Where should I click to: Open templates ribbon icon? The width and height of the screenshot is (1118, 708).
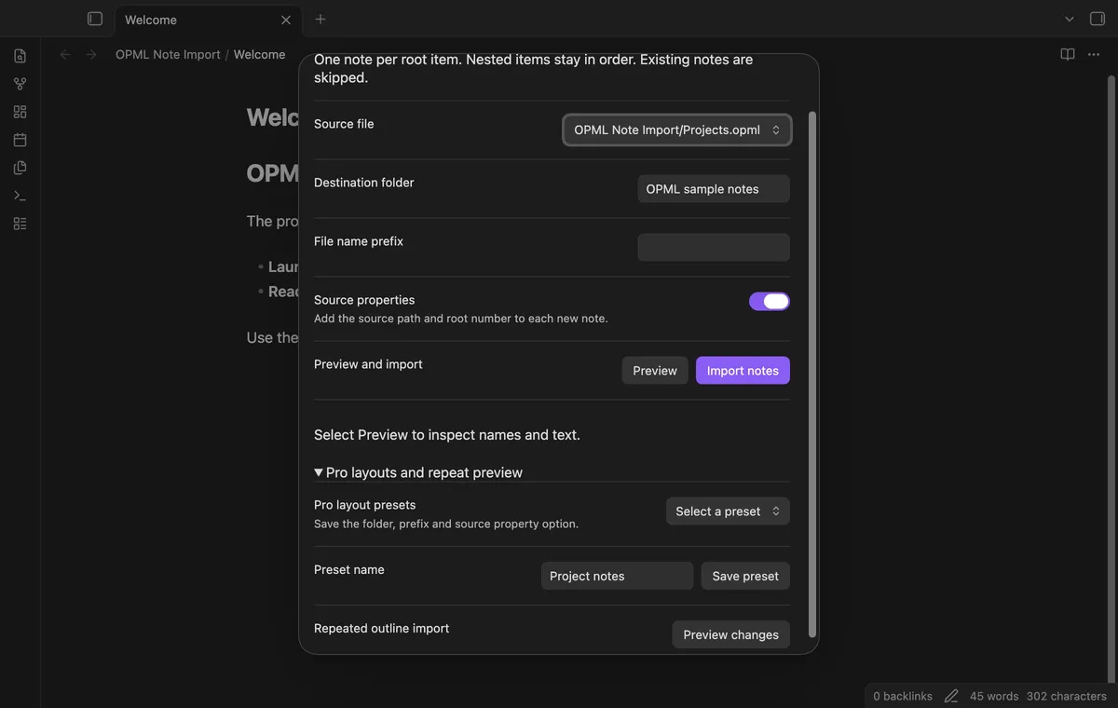click(20, 168)
